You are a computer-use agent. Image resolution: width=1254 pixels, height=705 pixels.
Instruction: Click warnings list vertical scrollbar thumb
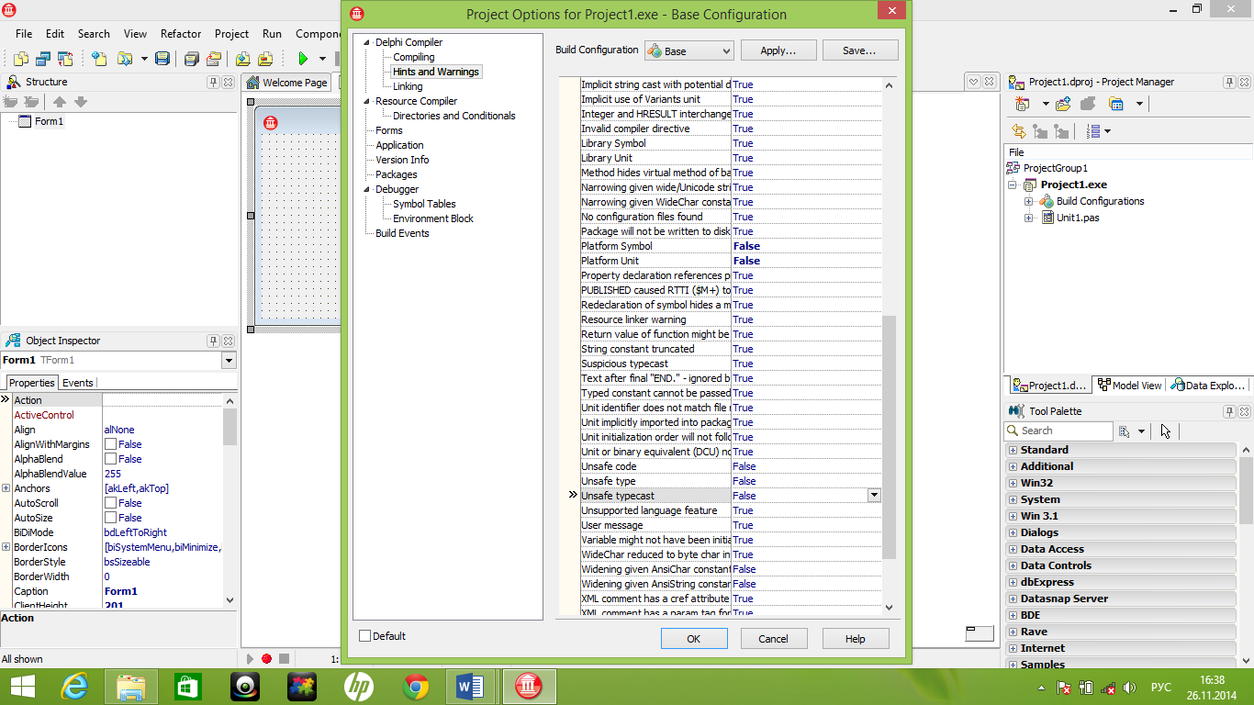coord(889,438)
